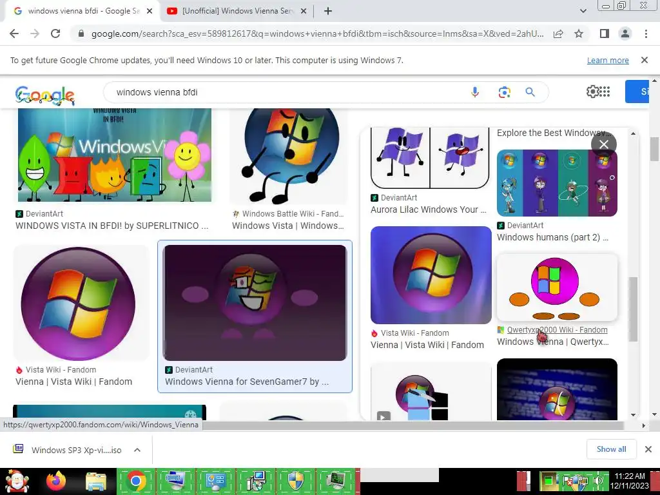Viewport: 660px width, 495px height.
Task: Reload the current page
Action: point(55,34)
